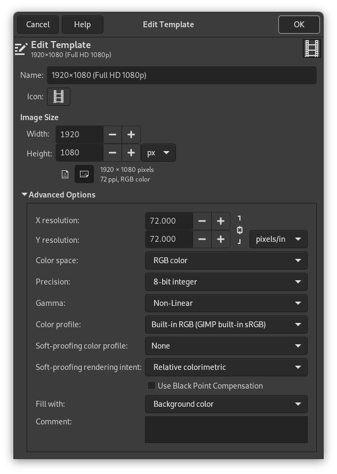
Task: Click the Width plus stepper to increase 1920
Action: pos(131,134)
